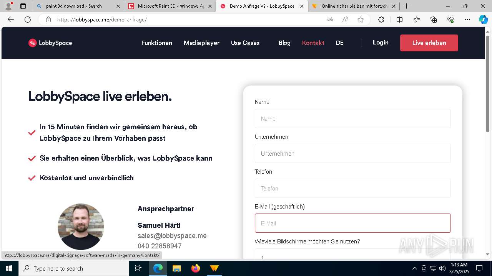Click the page vertical scrollbar
492x276 pixels.
[x=488, y=84]
